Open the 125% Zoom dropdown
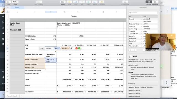 15,2
